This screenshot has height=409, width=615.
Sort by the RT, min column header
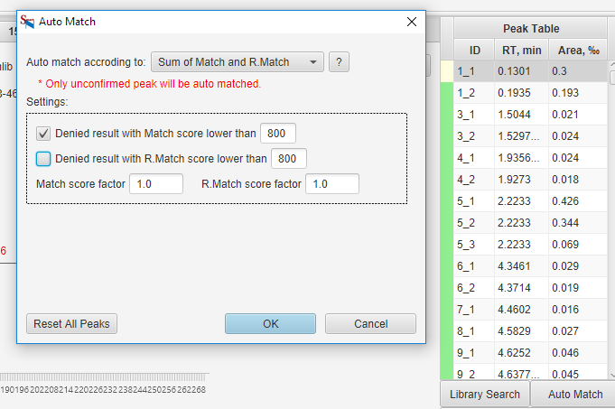tap(520, 50)
